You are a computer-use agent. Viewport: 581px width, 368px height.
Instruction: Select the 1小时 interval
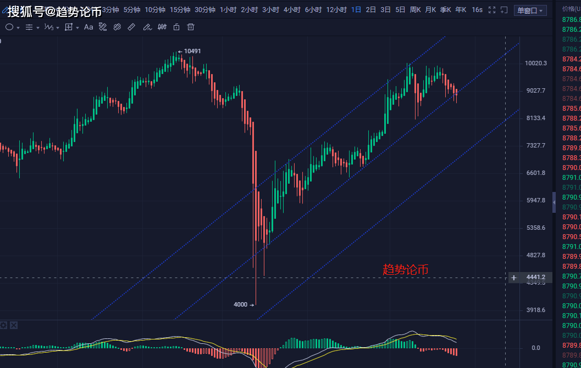tap(228, 10)
